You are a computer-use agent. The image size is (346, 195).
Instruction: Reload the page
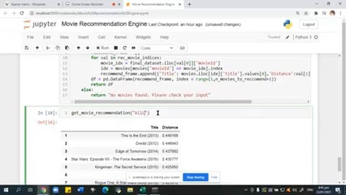pyautogui.click(x=22, y=13)
